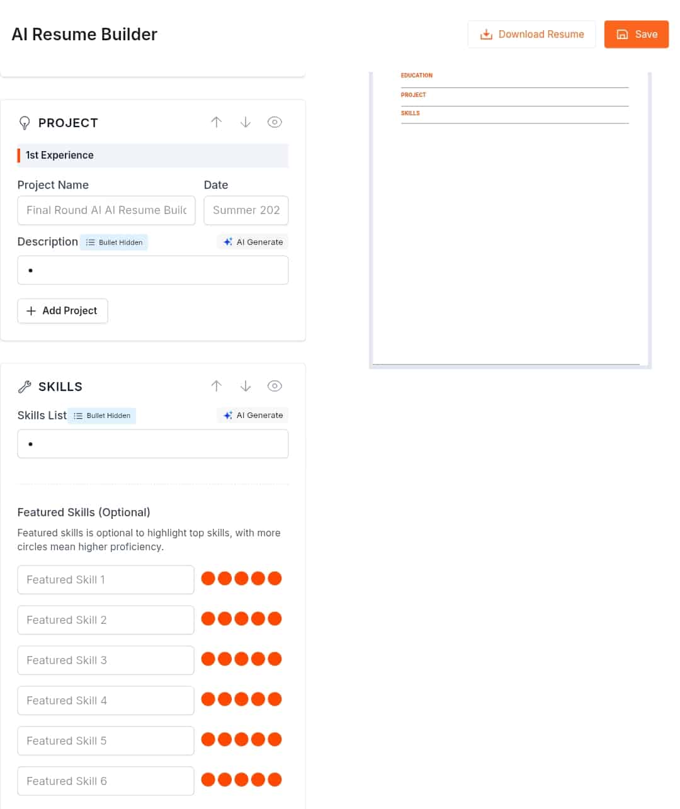Toggle Bullet Hidden for project Description
This screenshot has width=680, height=809.
click(x=114, y=242)
